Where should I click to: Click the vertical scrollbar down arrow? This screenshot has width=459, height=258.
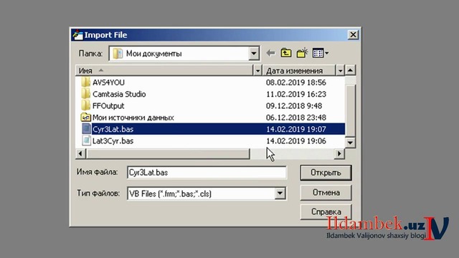(x=350, y=143)
